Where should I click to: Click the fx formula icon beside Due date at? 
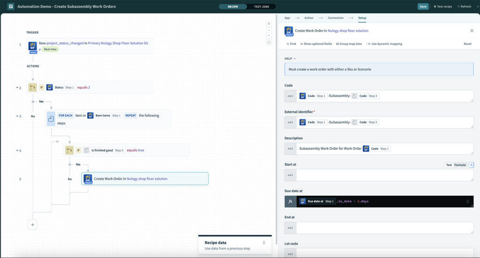point(290,201)
